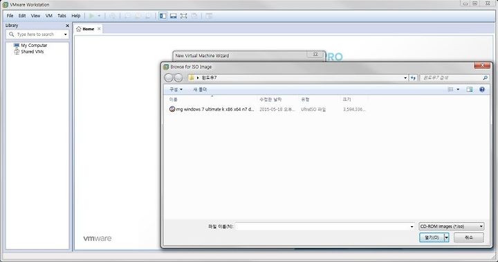
Task: Close the Library panel with its X
Action: [67, 26]
